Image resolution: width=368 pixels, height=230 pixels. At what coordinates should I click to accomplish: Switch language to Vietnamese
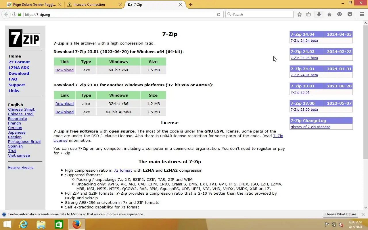click(x=19, y=155)
